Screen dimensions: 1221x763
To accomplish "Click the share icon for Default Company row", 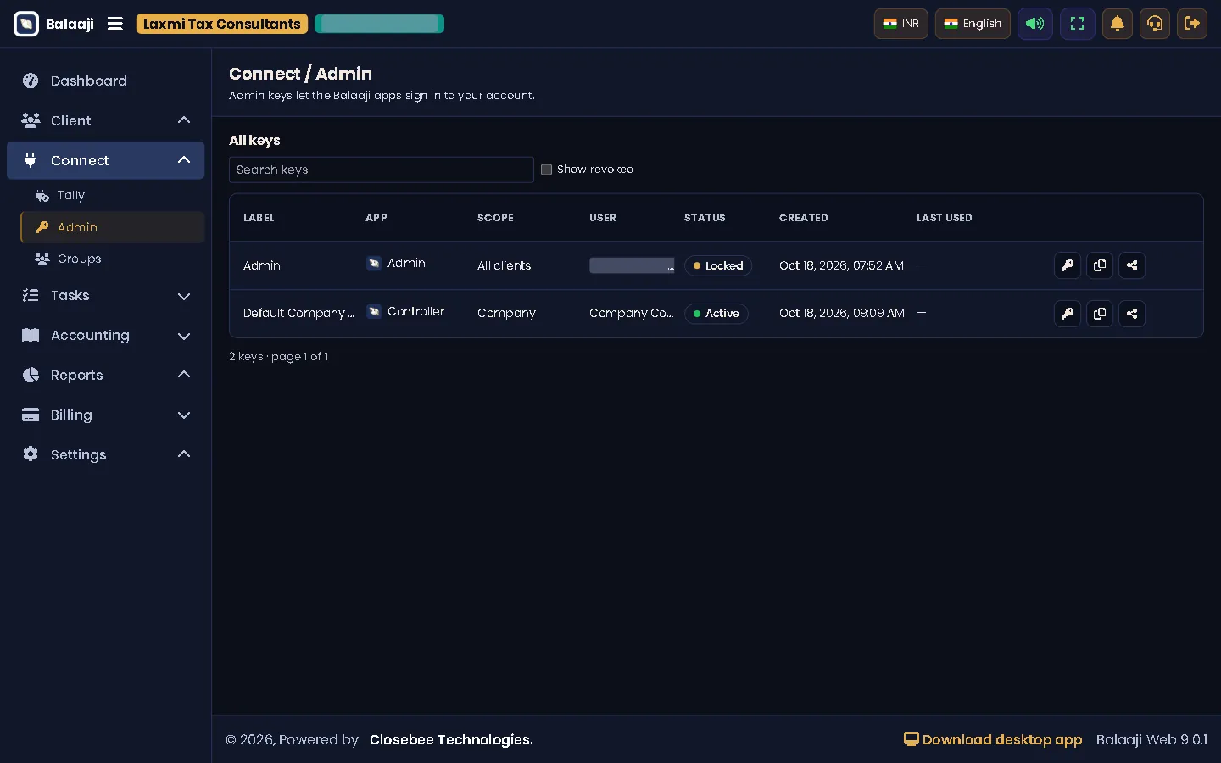I will pyautogui.click(x=1131, y=314).
